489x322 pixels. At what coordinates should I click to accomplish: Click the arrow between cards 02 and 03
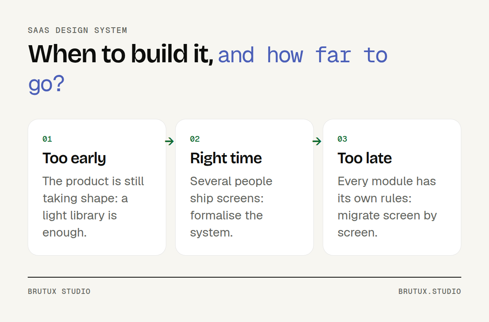click(317, 141)
